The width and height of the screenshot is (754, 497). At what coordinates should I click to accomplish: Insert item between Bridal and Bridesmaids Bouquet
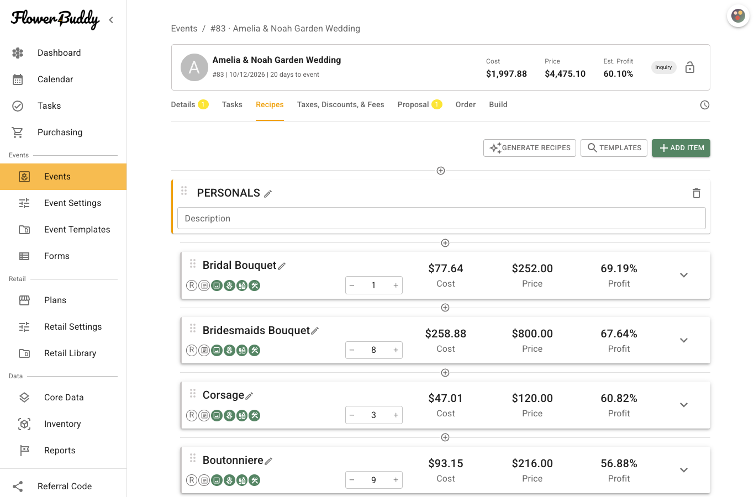[445, 308]
